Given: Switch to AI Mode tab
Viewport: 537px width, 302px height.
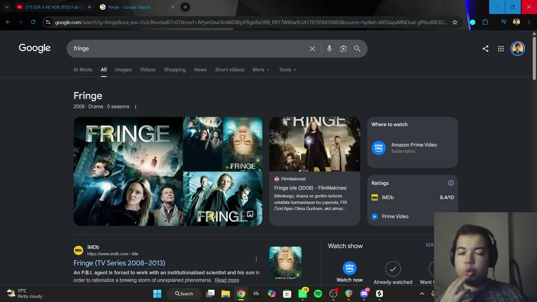Looking at the screenshot, I should pos(83,70).
